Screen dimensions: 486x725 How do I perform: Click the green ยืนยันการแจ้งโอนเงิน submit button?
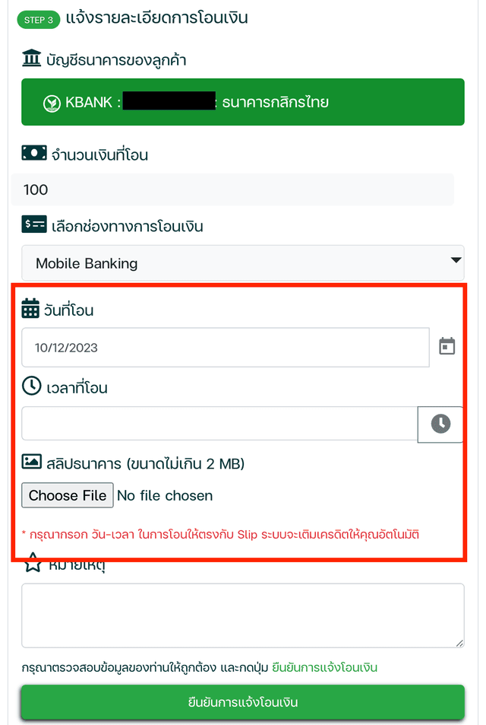click(x=243, y=702)
